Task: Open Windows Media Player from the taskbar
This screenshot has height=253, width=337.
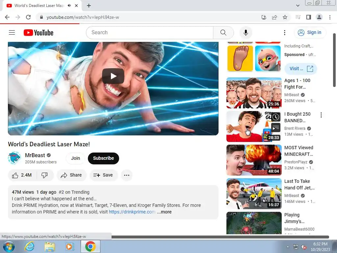Action: (70, 246)
